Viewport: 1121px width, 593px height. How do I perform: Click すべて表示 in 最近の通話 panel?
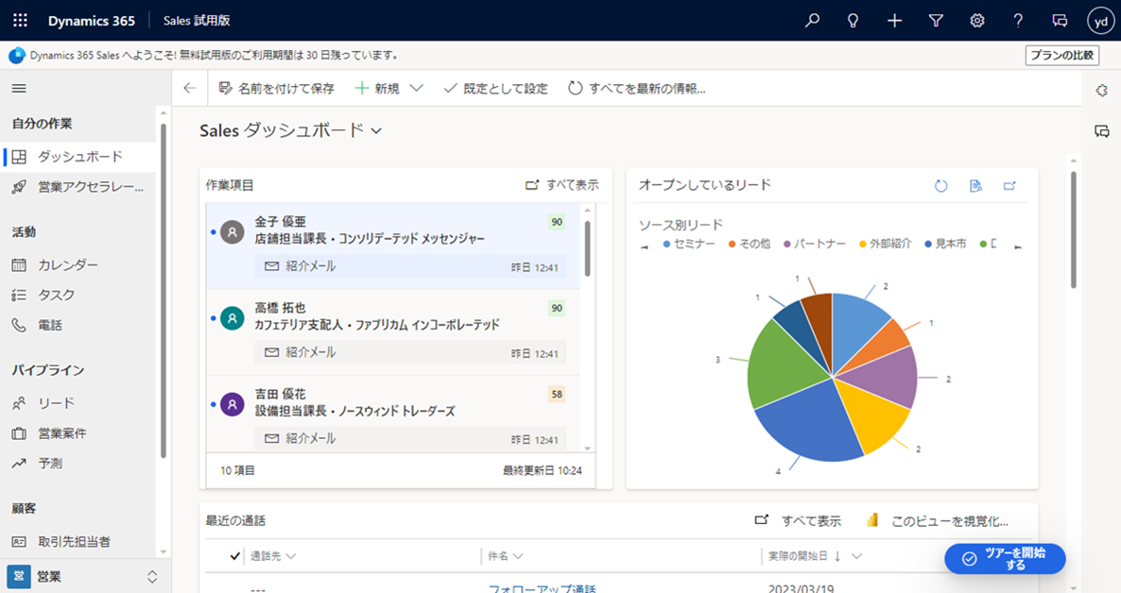[x=798, y=521]
